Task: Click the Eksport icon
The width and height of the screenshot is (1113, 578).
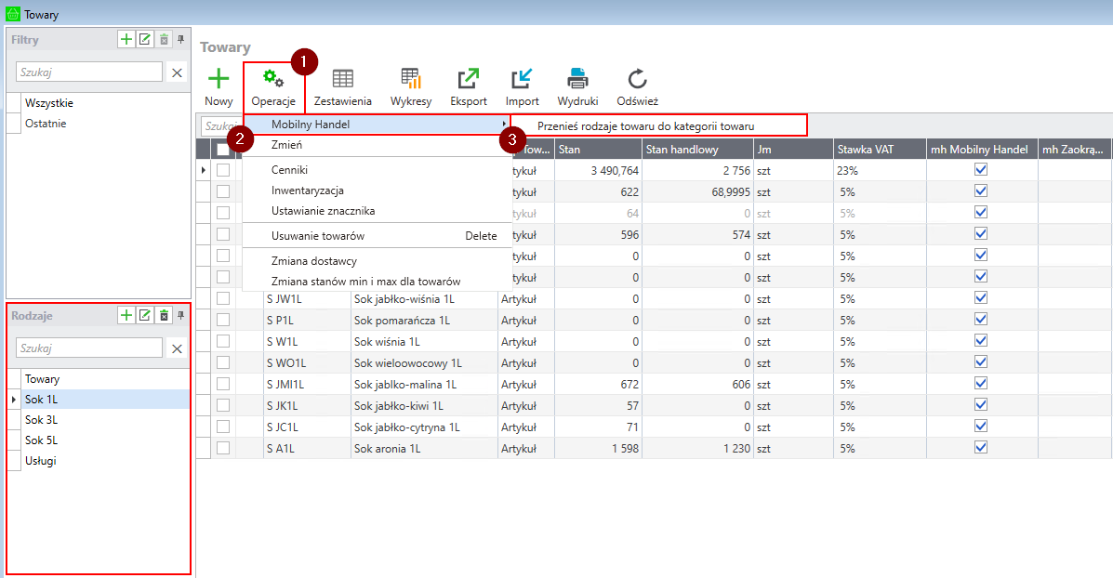Action: tap(468, 80)
